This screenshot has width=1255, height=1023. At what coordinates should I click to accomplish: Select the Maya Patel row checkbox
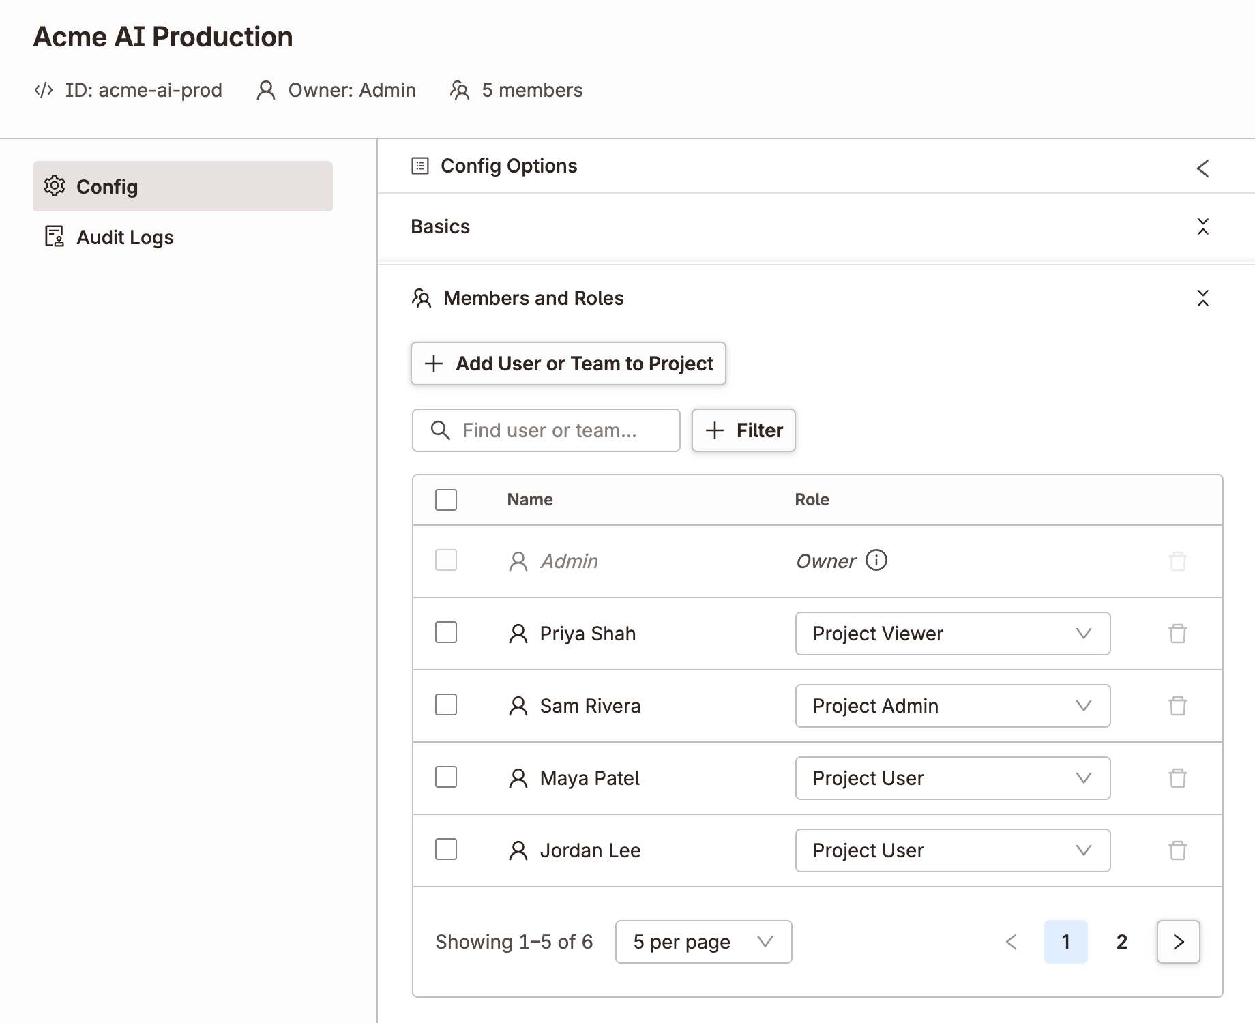(446, 777)
